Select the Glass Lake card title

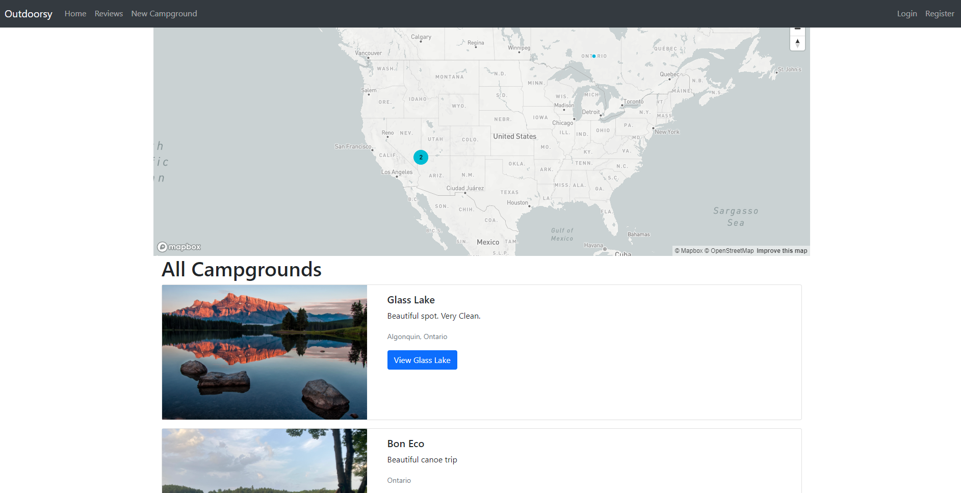(x=411, y=300)
